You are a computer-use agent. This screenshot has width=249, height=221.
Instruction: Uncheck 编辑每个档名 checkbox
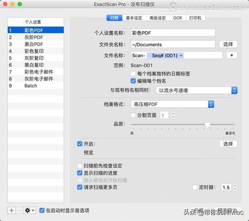click(x=133, y=81)
